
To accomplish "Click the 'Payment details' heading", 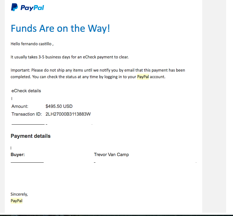I will [x=31, y=136].
